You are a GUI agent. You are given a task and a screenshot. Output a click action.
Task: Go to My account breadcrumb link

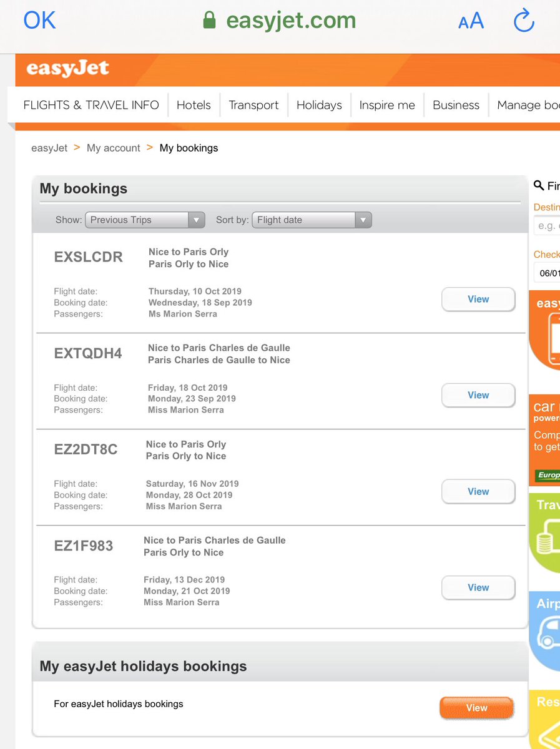(x=114, y=148)
